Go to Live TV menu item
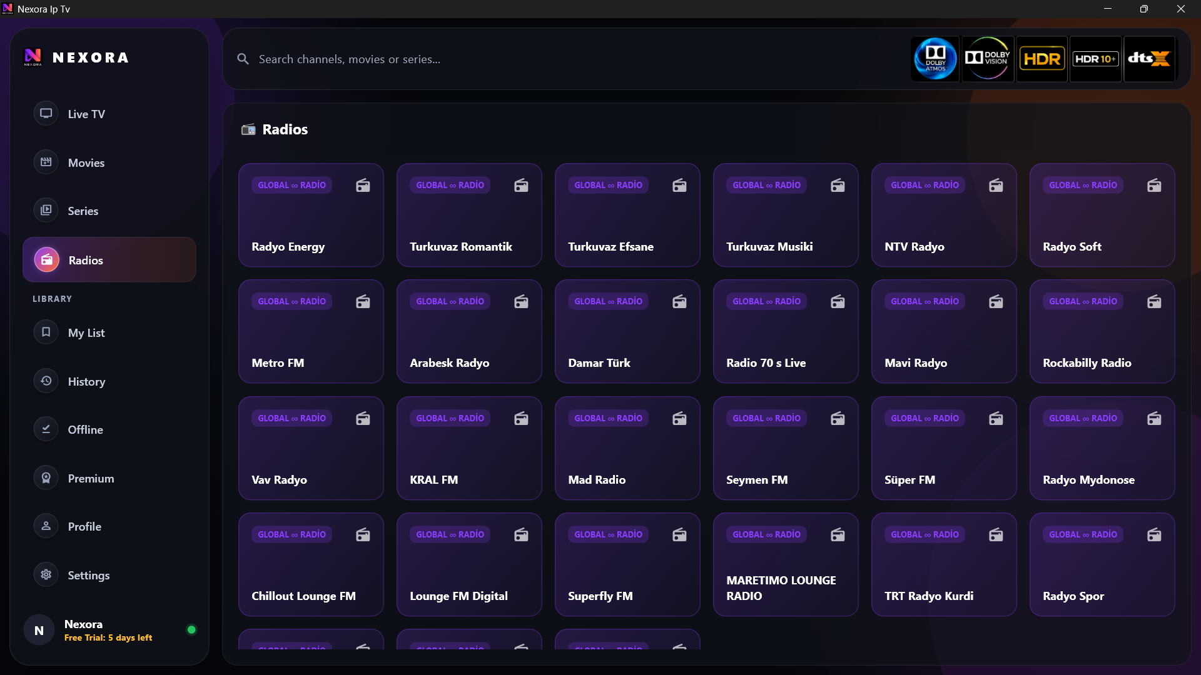This screenshot has width=1201, height=675. (x=109, y=114)
